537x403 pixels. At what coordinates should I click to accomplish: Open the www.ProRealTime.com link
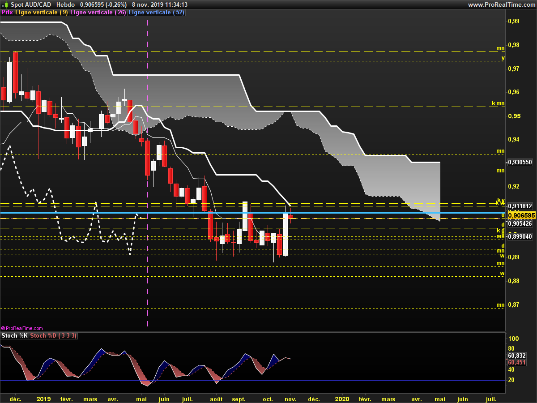coord(501,4)
